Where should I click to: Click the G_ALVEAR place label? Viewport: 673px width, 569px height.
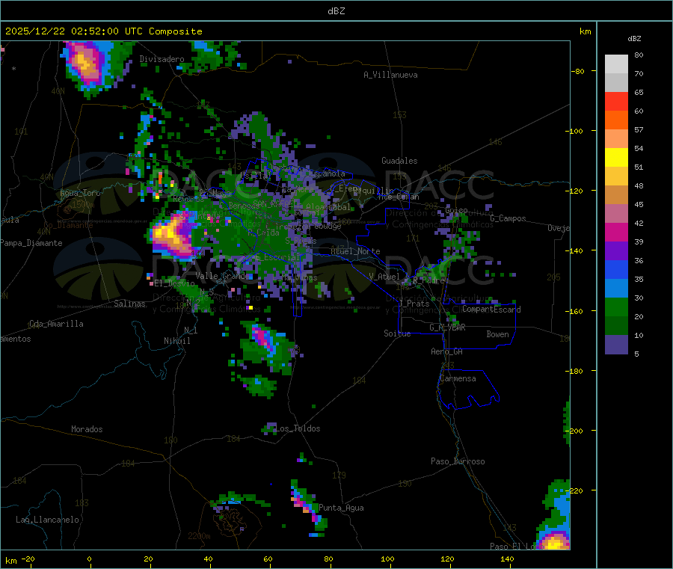point(447,327)
